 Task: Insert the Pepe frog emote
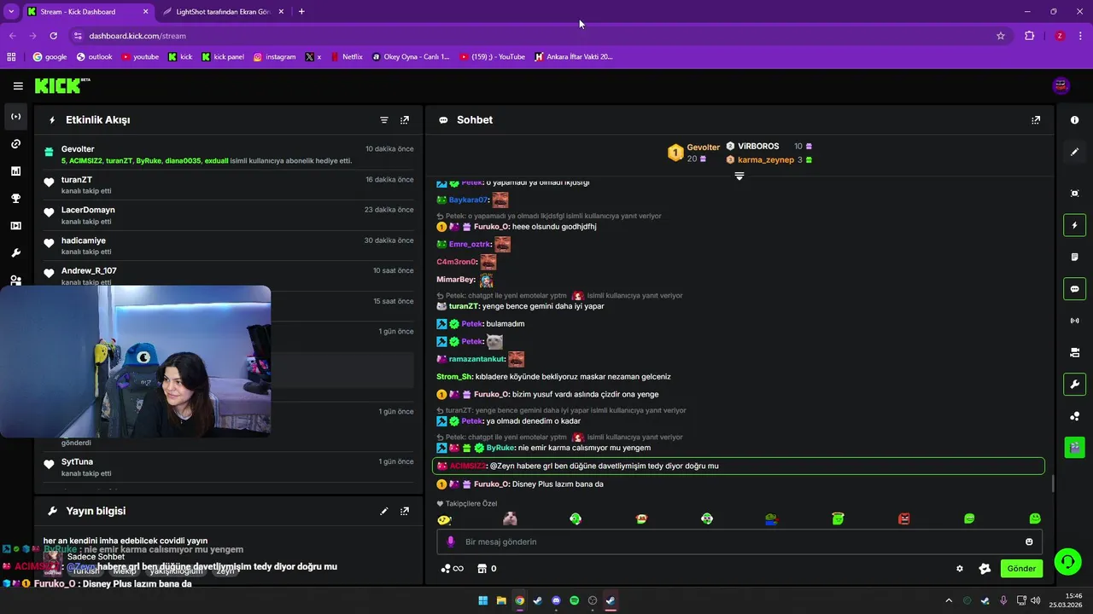(772, 518)
